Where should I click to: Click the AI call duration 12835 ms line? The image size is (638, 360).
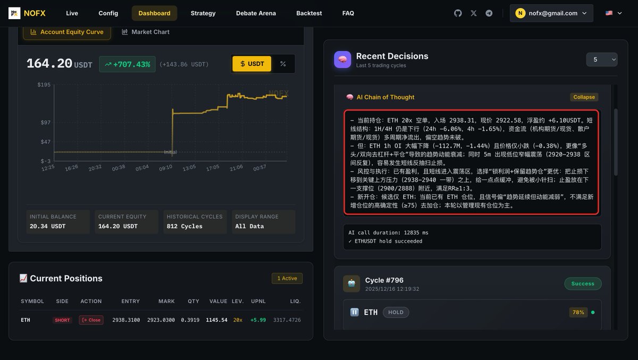click(x=388, y=233)
